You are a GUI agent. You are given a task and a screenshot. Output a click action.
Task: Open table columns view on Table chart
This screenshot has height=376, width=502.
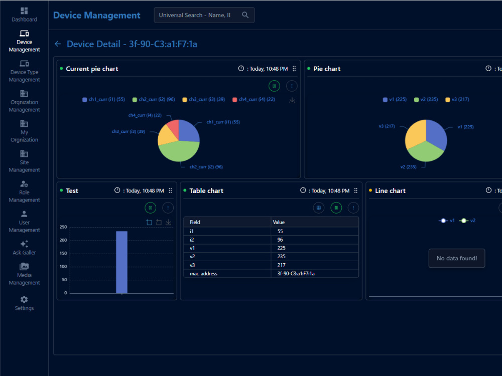tap(319, 208)
